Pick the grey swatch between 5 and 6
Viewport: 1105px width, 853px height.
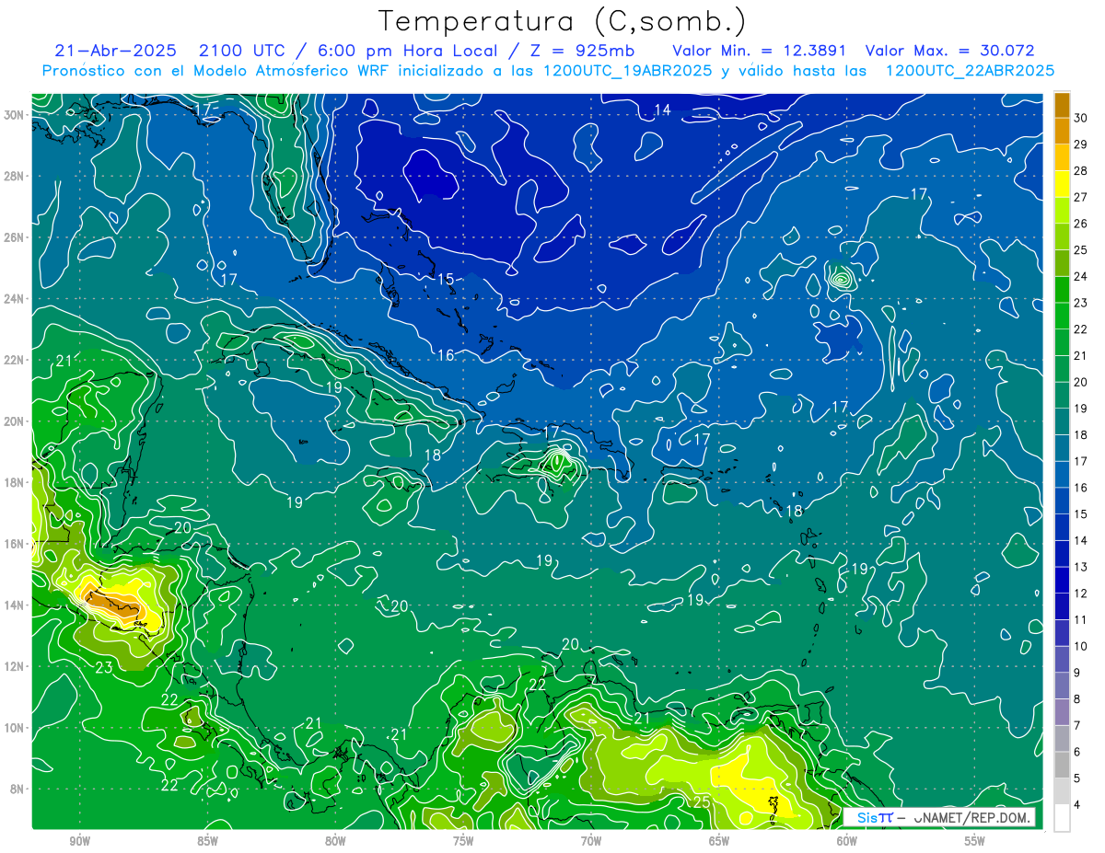point(1062,766)
